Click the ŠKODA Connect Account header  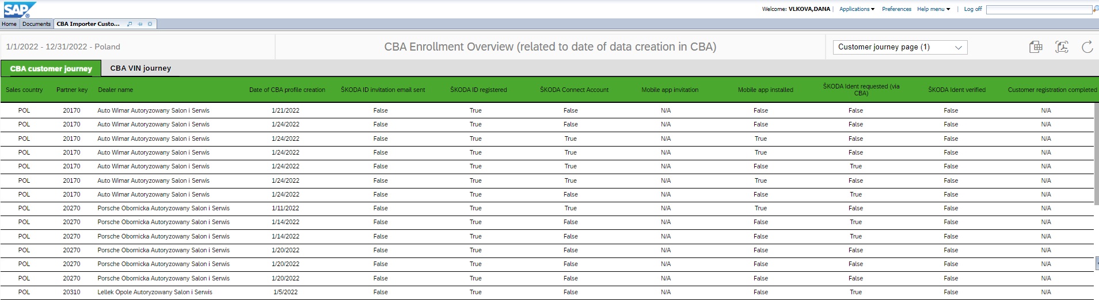click(574, 90)
